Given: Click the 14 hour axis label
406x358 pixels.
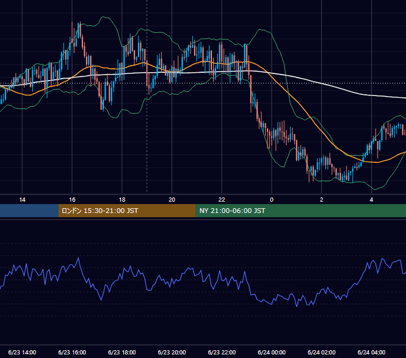Looking at the screenshot, I should [x=22, y=200].
